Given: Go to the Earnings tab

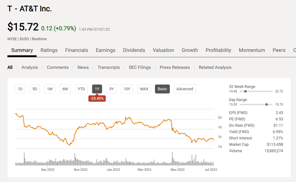Looking at the screenshot, I should [105, 50].
